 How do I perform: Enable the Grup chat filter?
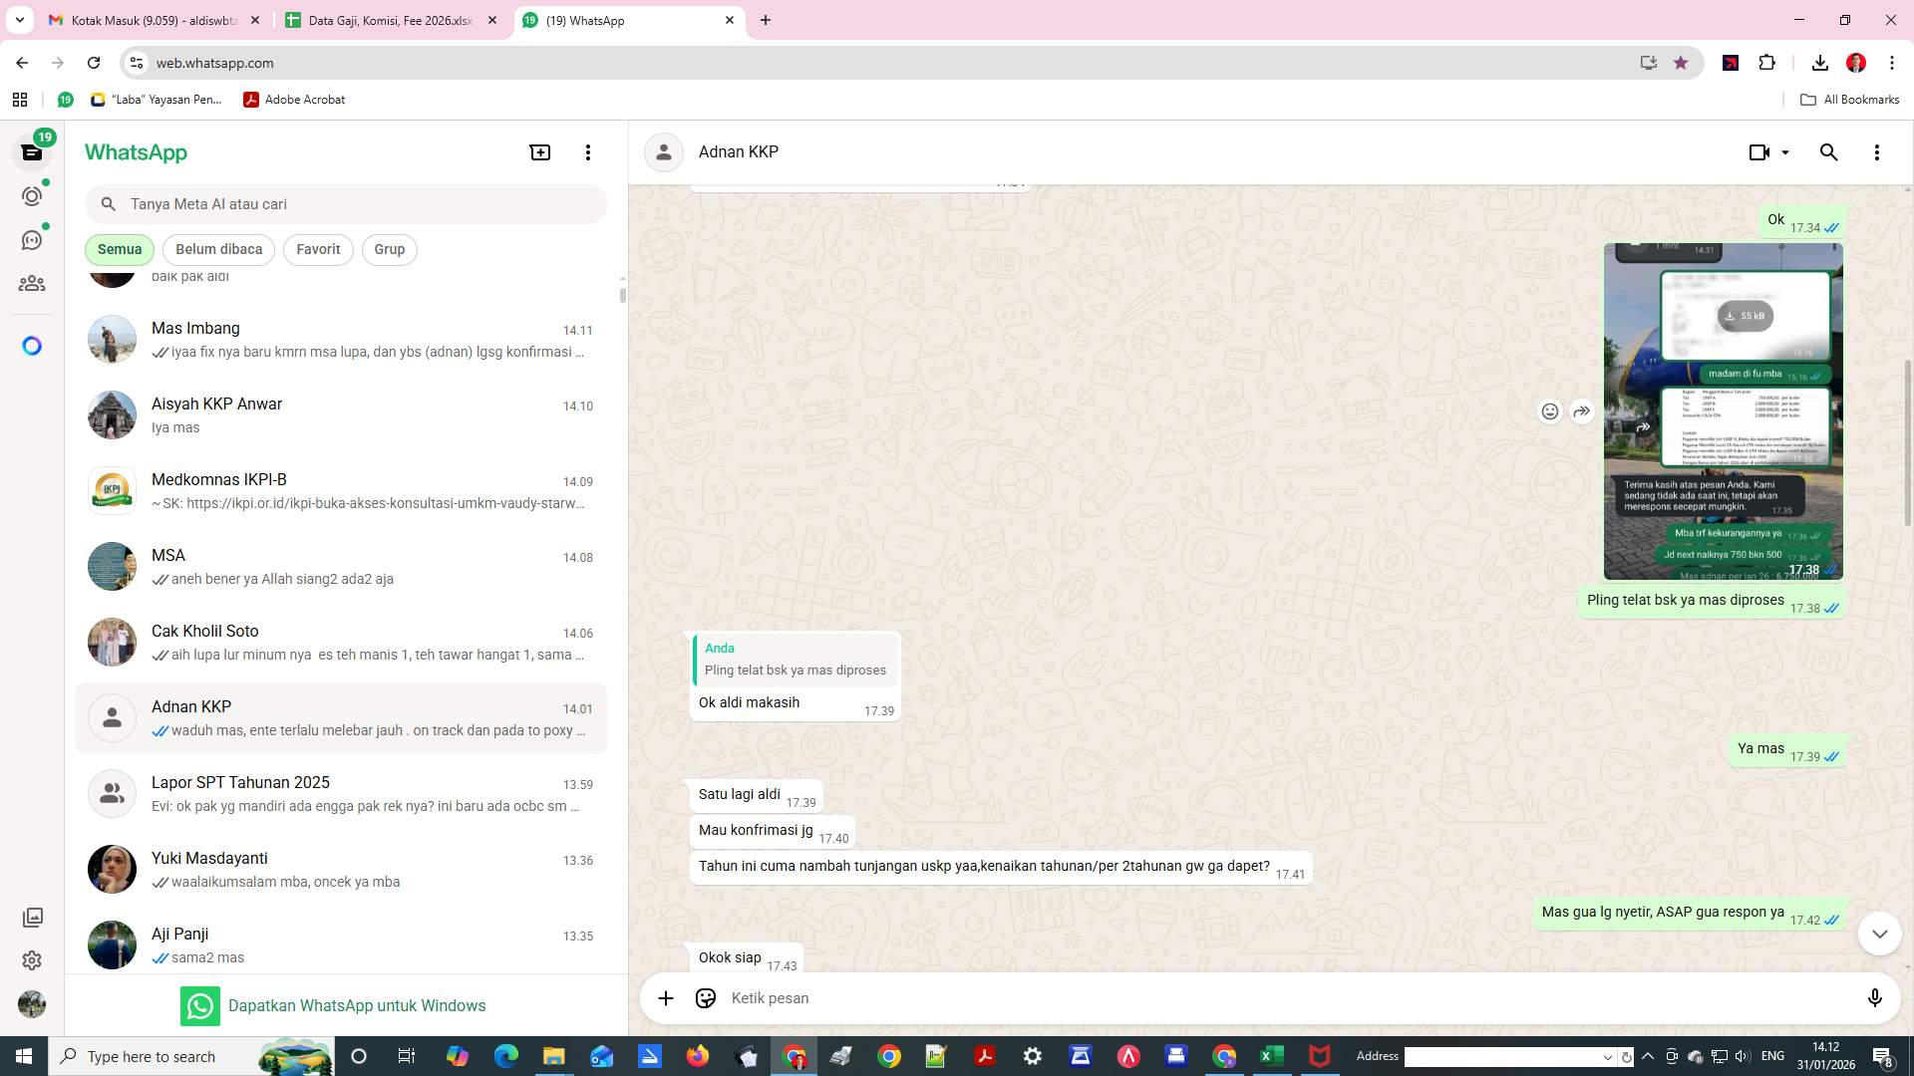tap(389, 249)
